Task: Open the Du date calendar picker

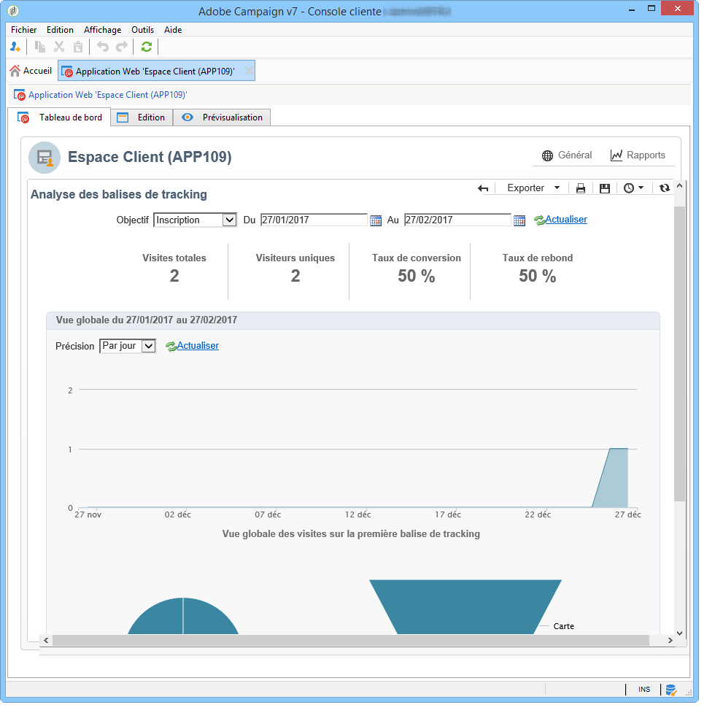Action: tap(376, 220)
